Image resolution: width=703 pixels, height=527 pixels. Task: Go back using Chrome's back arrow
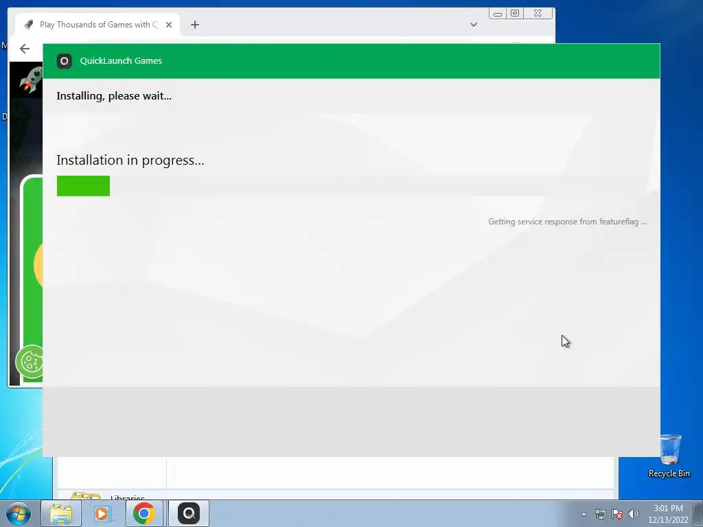tap(25, 49)
